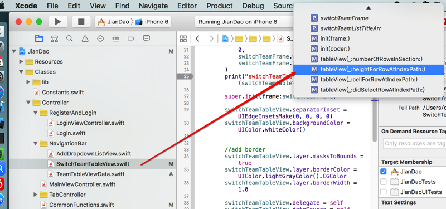Click the Swift file icon in jump bar
The width and height of the screenshot is (446, 209).
point(280,38)
